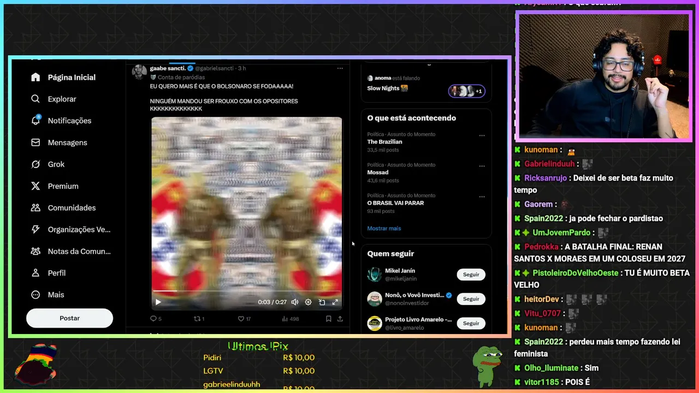Image resolution: width=699 pixels, height=393 pixels.
Task: Open gaabe sancti profile avatar
Action: [139, 72]
